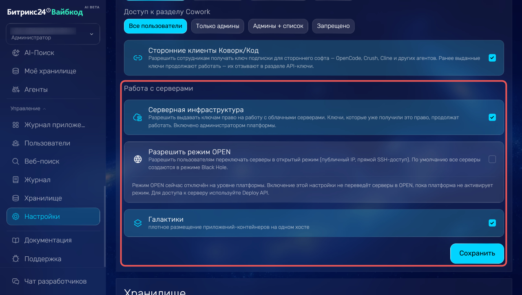Image resolution: width=522 pixels, height=295 pixels.
Task: Click the icon beside the plain Журнал item
Action: pyautogui.click(x=16, y=180)
